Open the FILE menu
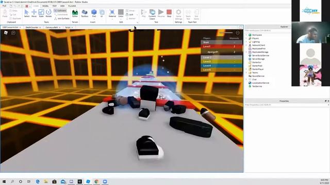The image size is (330, 185). click(5, 6)
